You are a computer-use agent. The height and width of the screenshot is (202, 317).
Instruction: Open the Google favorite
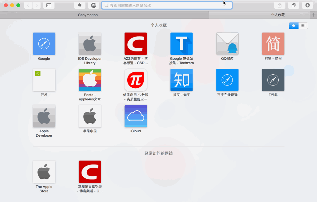tap(44, 44)
